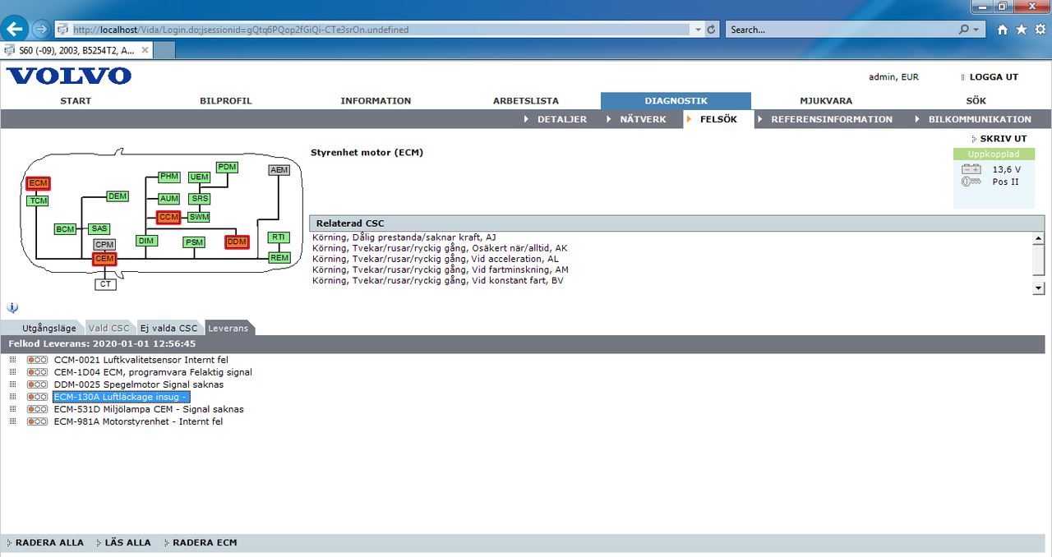Click the PSM control unit box
The height and width of the screenshot is (557, 1052).
194,242
